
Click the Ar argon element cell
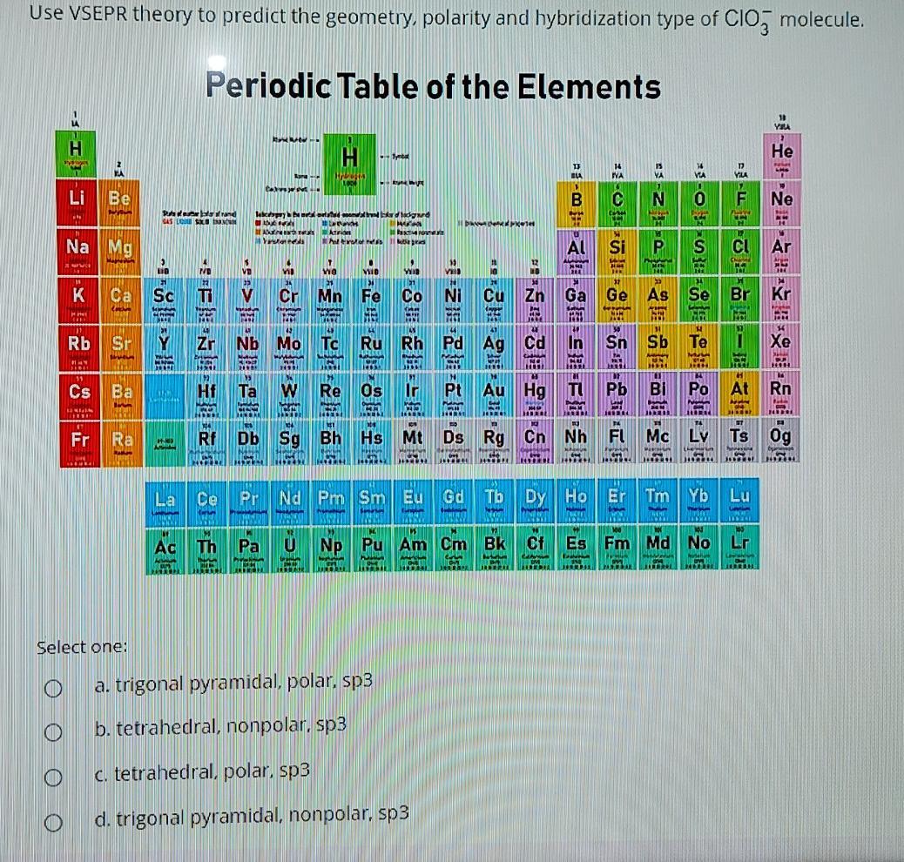point(782,252)
